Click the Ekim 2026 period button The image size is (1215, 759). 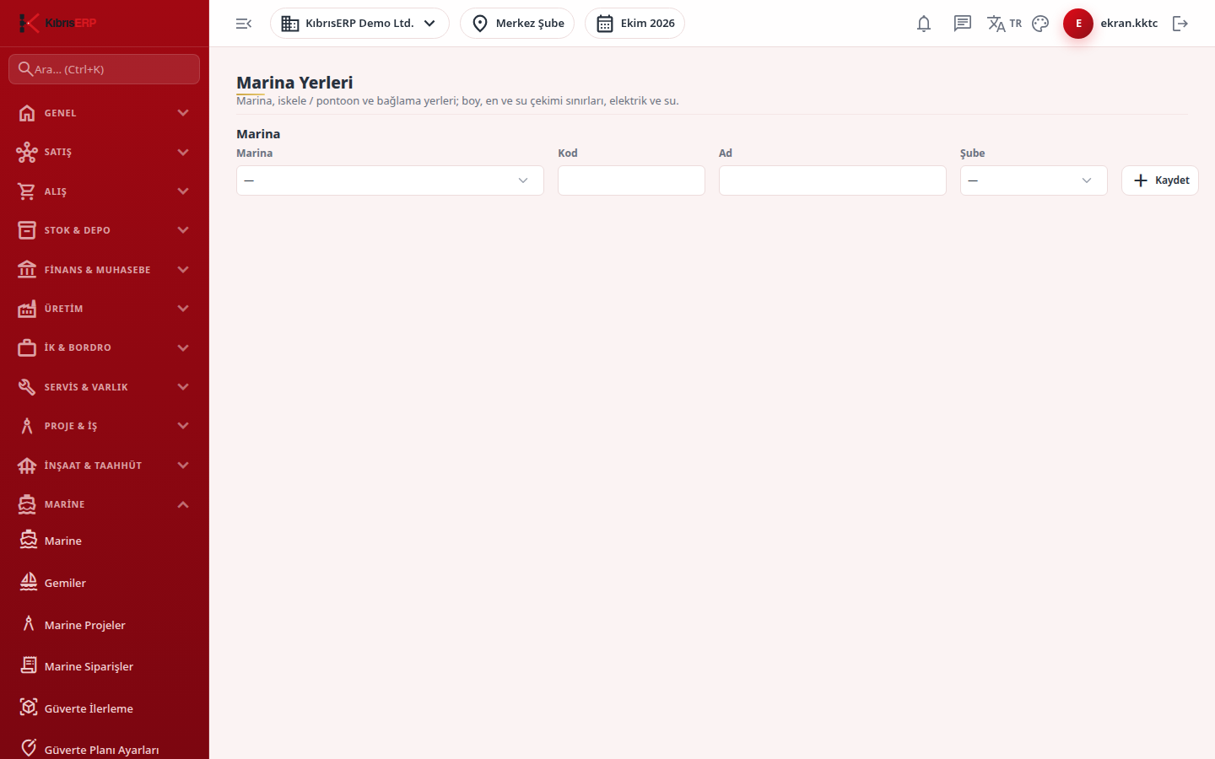click(634, 24)
